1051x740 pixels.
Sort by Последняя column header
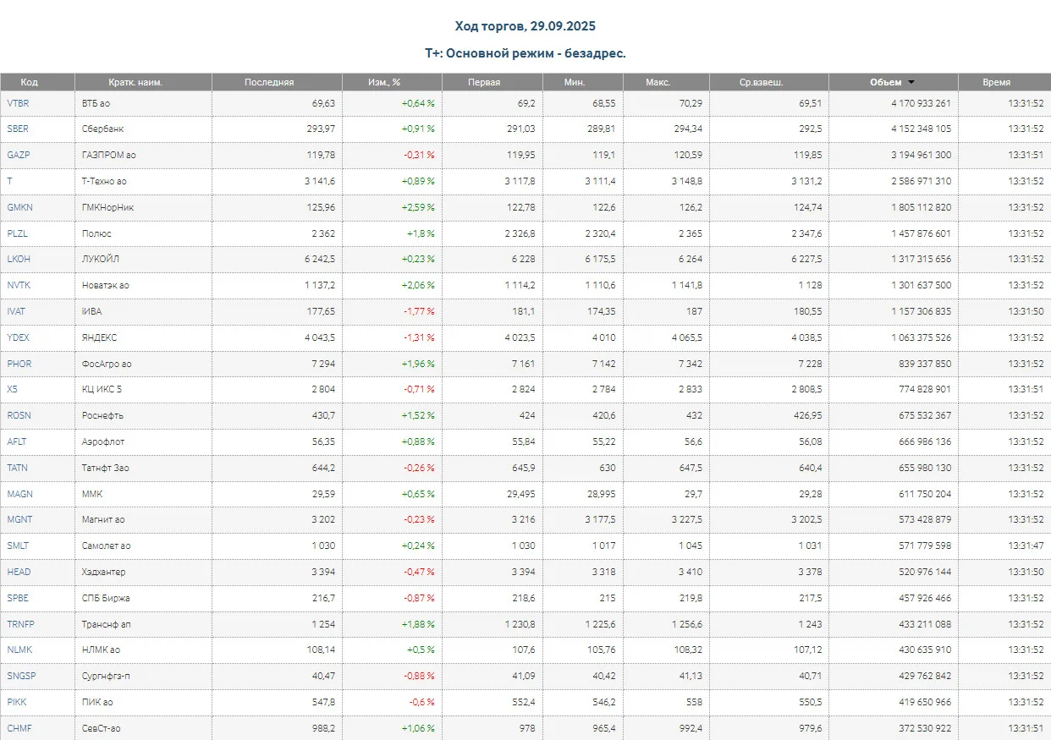[x=269, y=82]
